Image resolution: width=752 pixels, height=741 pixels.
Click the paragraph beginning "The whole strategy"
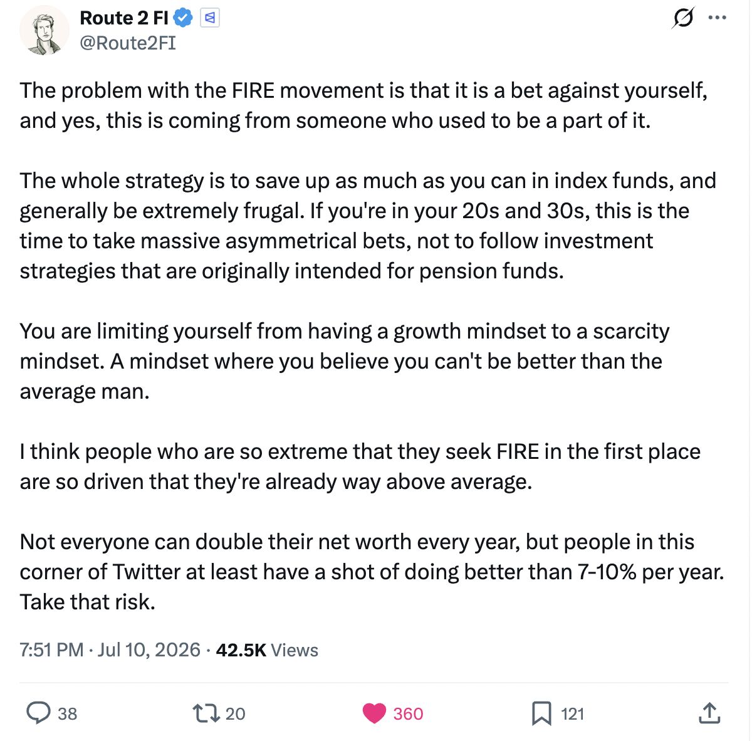[x=368, y=226]
